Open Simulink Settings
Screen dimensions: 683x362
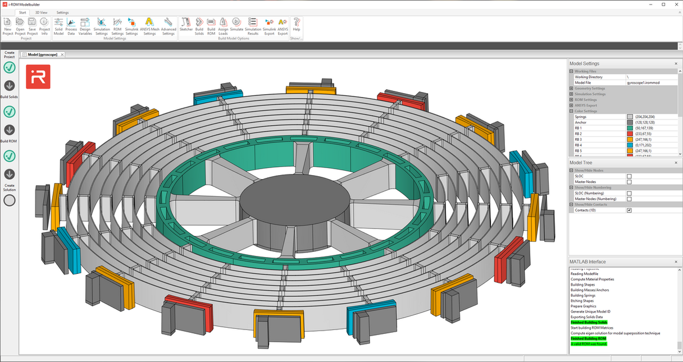pos(131,26)
